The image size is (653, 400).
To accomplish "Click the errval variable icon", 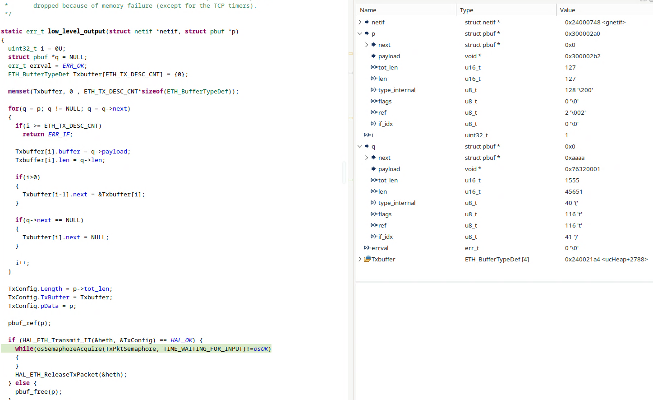I will [367, 248].
